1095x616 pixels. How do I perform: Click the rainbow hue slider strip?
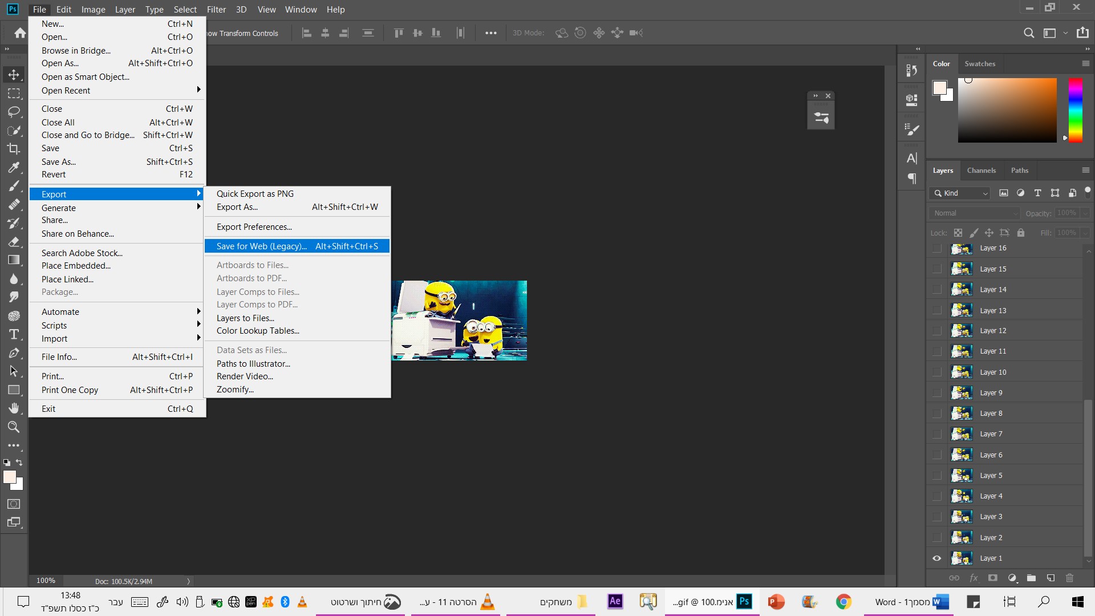(1075, 110)
